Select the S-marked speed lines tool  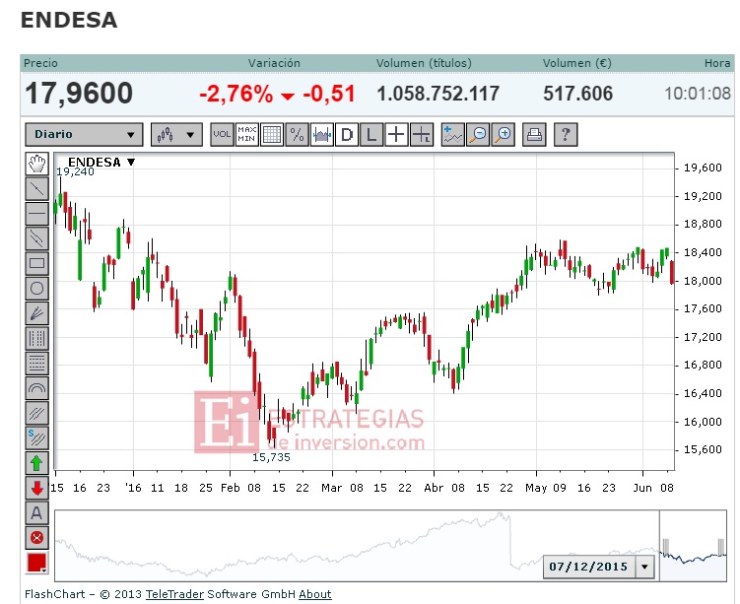pos(36,438)
